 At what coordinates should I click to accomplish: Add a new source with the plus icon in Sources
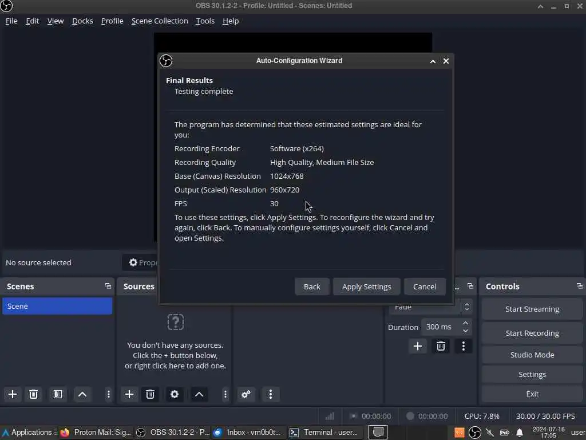click(x=129, y=394)
